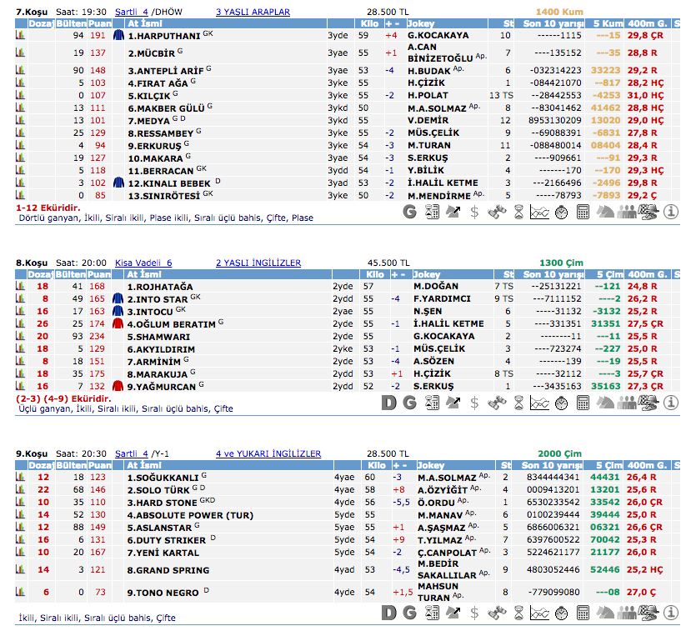Click the Jokey column header in race 8
The height and width of the screenshot is (631, 696).
point(427,274)
